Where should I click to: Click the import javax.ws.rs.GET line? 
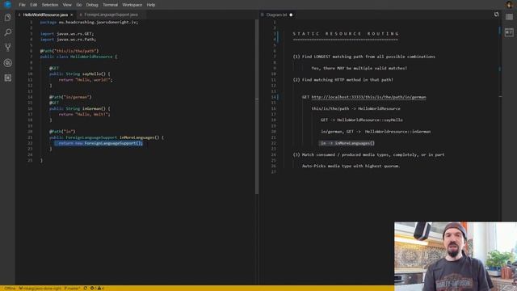[x=67, y=34]
